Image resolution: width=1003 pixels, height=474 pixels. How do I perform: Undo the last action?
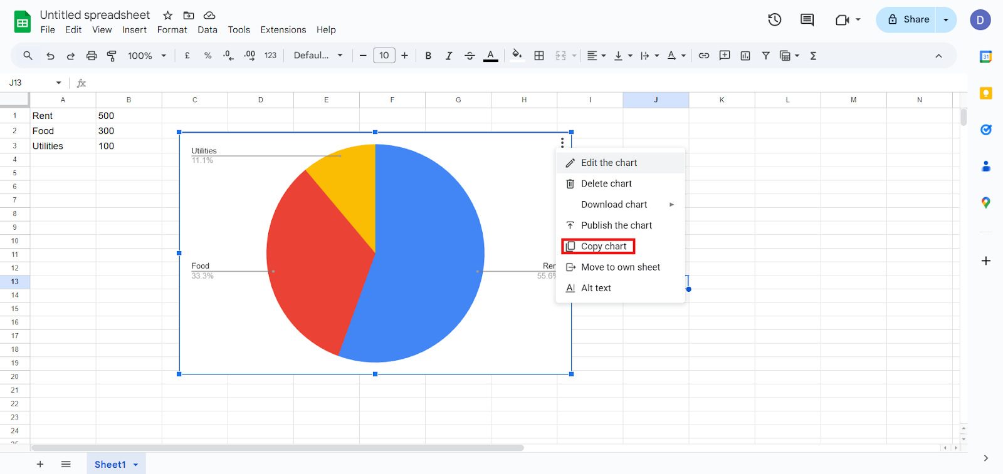tap(50, 56)
